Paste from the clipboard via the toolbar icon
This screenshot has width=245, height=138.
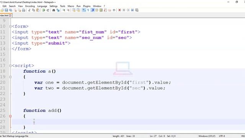[38, 10]
